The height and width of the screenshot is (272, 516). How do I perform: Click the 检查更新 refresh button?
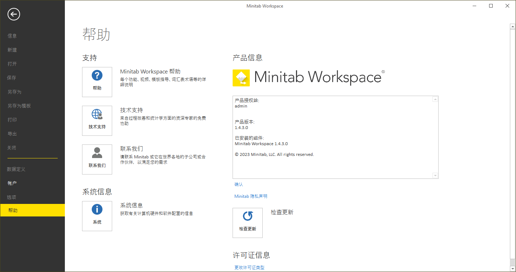tap(248, 223)
